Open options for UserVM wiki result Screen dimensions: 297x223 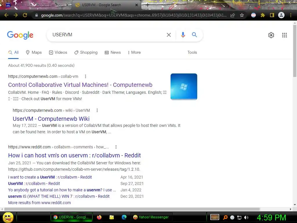[97, 110]
